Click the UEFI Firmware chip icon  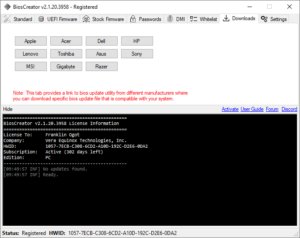(41, 19)
